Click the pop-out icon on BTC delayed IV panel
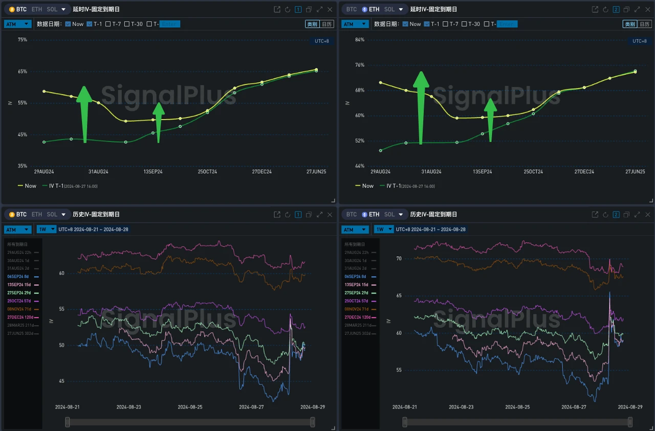Viewport: 655px width, 431px height. tap(277, 9)
